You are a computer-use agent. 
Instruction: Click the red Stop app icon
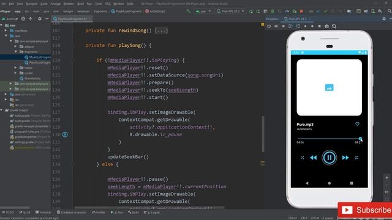[x=301, y=11]
